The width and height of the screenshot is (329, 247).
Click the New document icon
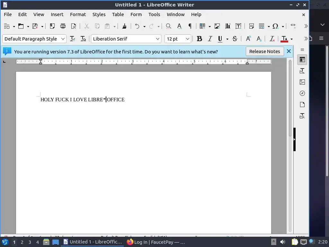(7, 26)
